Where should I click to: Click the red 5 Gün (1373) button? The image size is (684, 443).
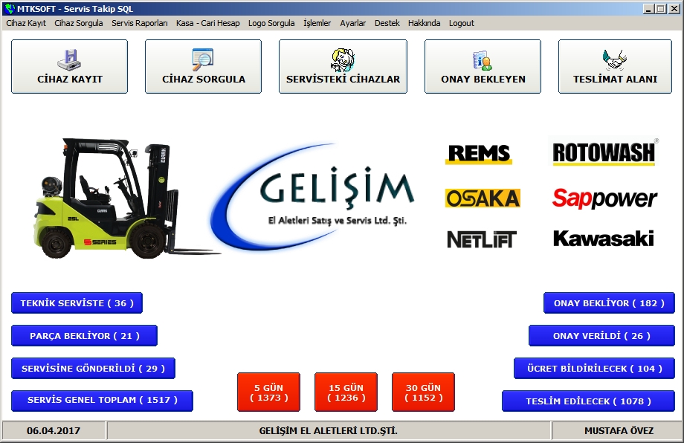point(268,392)
